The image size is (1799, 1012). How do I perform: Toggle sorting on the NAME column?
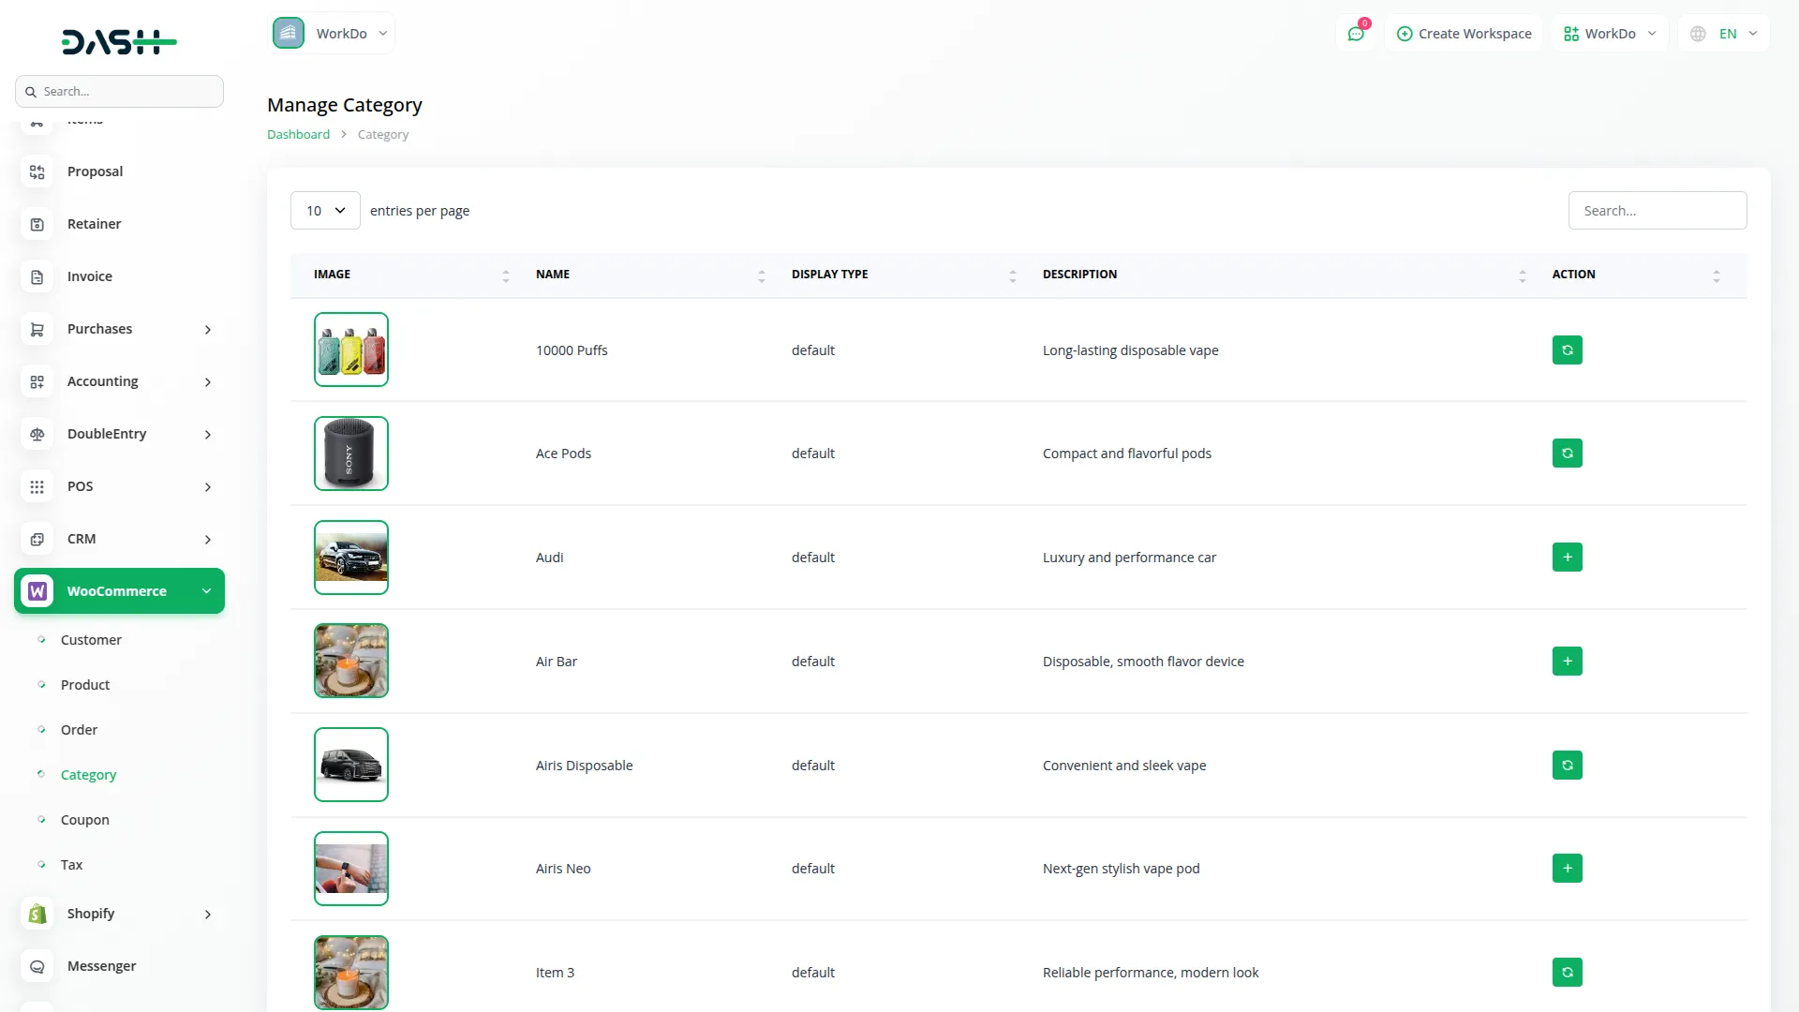click(x=761, y=275)
